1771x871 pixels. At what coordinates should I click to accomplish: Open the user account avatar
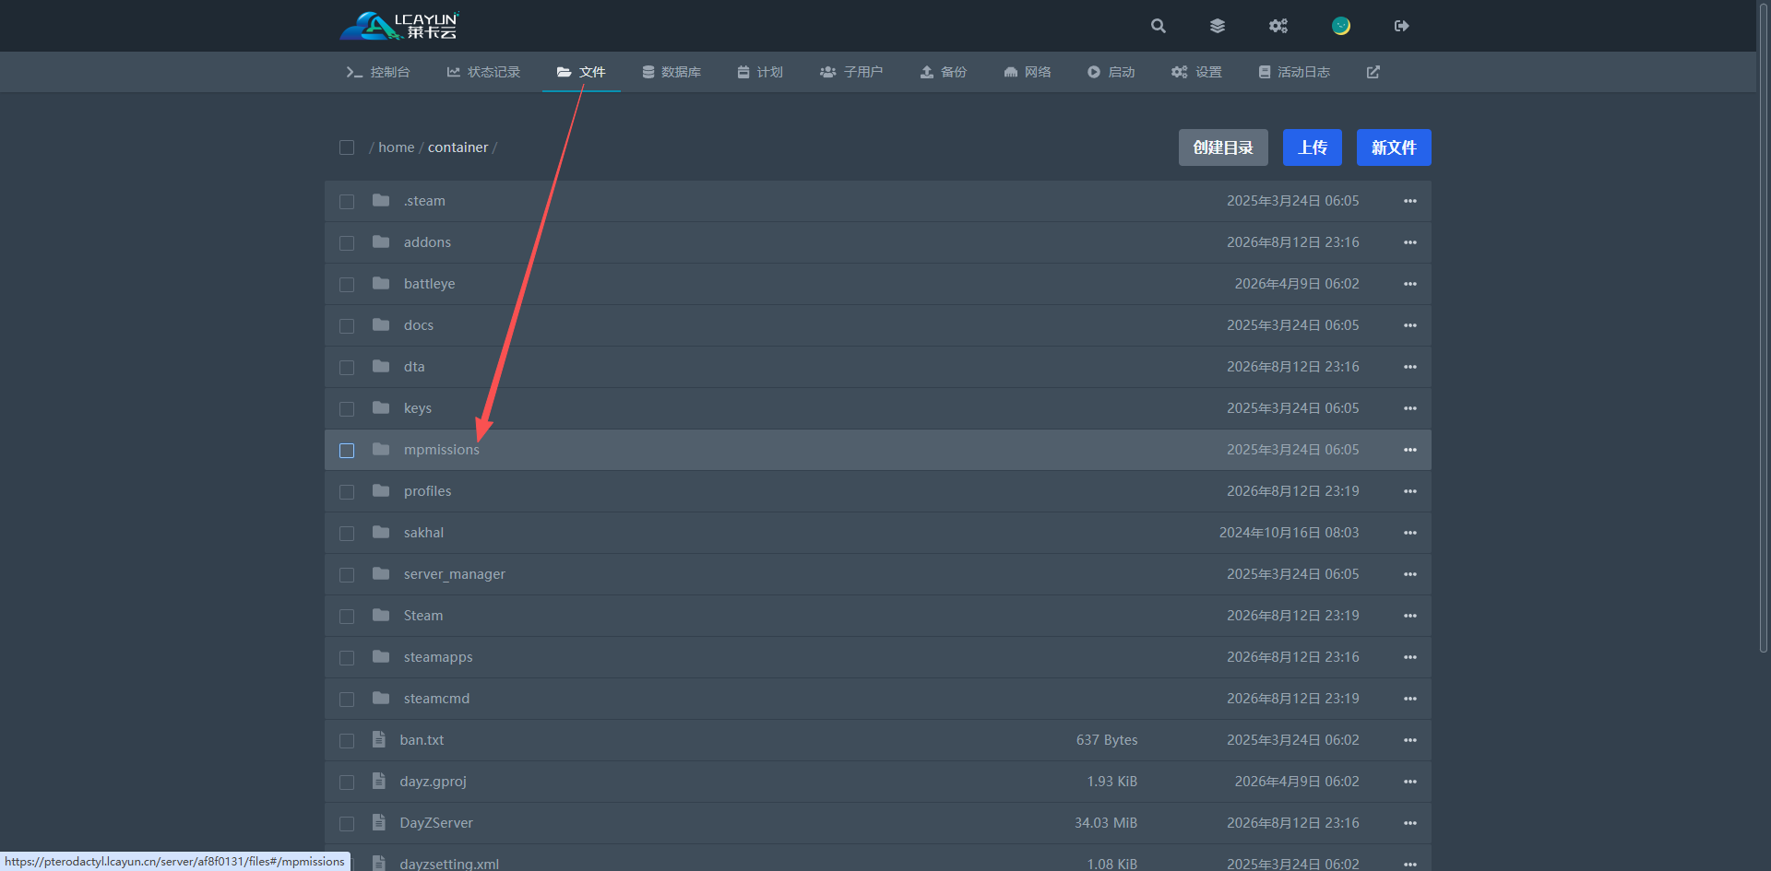click(x=1341, y=26)
